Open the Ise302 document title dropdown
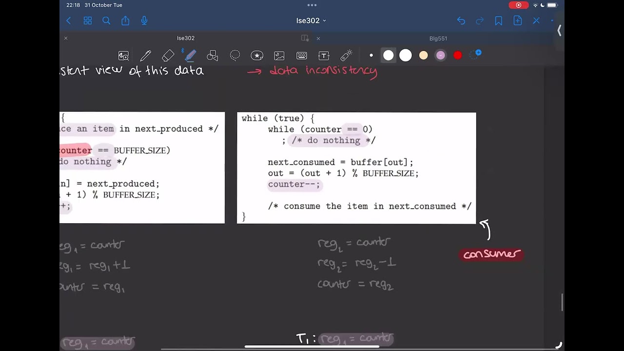 click(311, 20)
